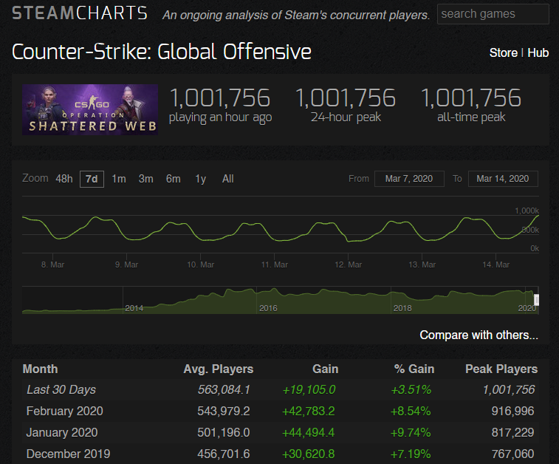The image size is (559, 464).
Task: Click percent gain +3.51%
Action: point(411,390)
